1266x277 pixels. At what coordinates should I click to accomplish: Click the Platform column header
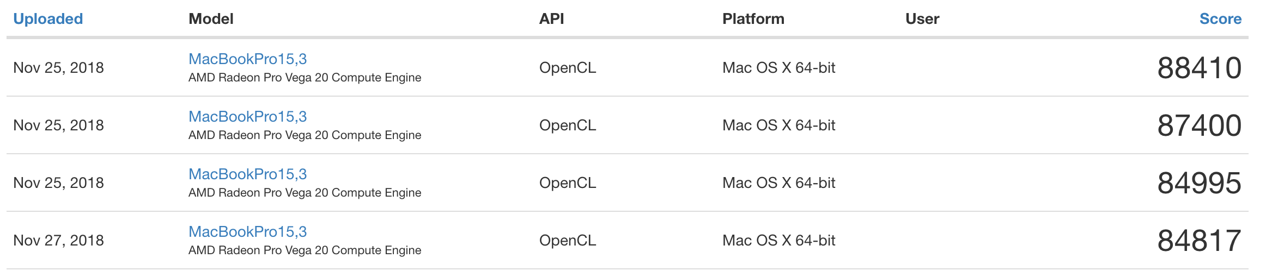coord(753,19)
